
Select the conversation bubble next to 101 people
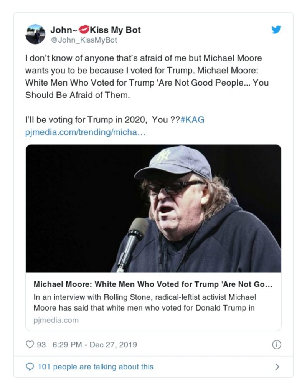[x=30, y=367]
